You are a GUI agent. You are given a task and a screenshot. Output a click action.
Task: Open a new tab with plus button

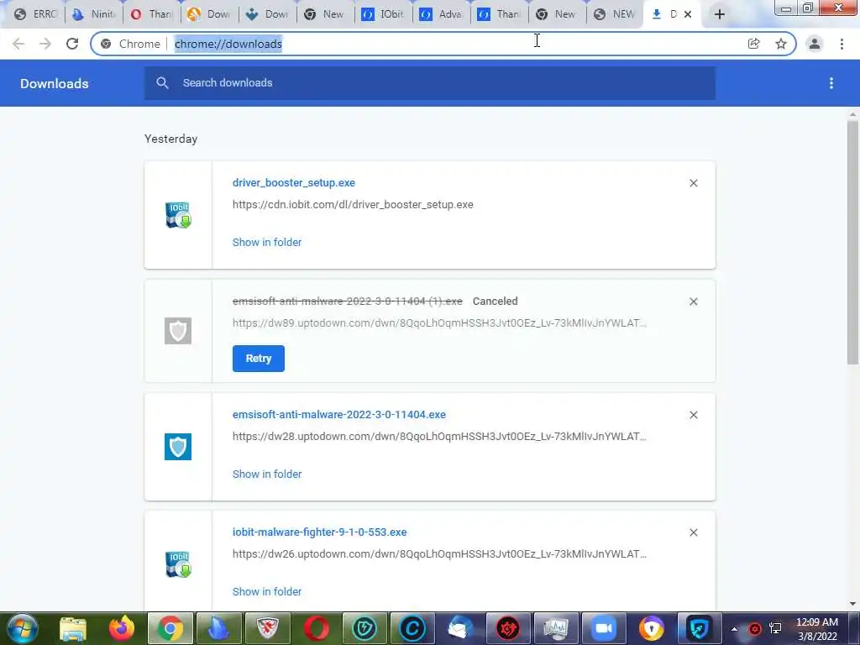pyautogui.click(x=720, y=14)
